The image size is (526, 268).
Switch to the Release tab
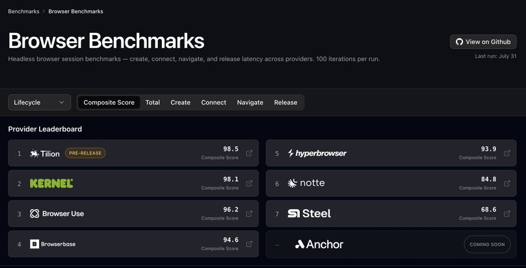(285, 103)
